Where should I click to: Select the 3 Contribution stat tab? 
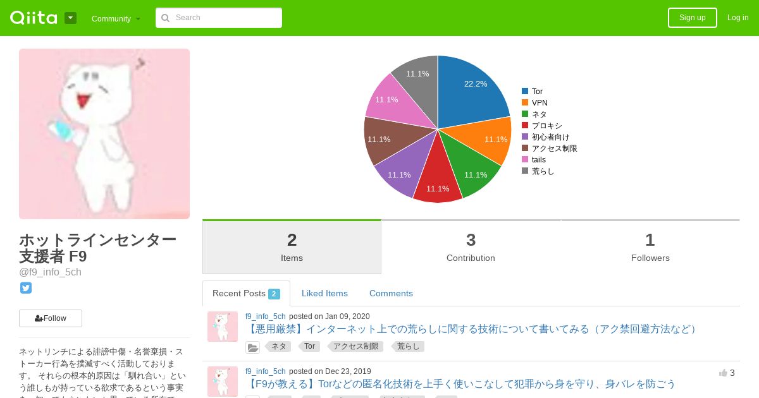point(471,247)
